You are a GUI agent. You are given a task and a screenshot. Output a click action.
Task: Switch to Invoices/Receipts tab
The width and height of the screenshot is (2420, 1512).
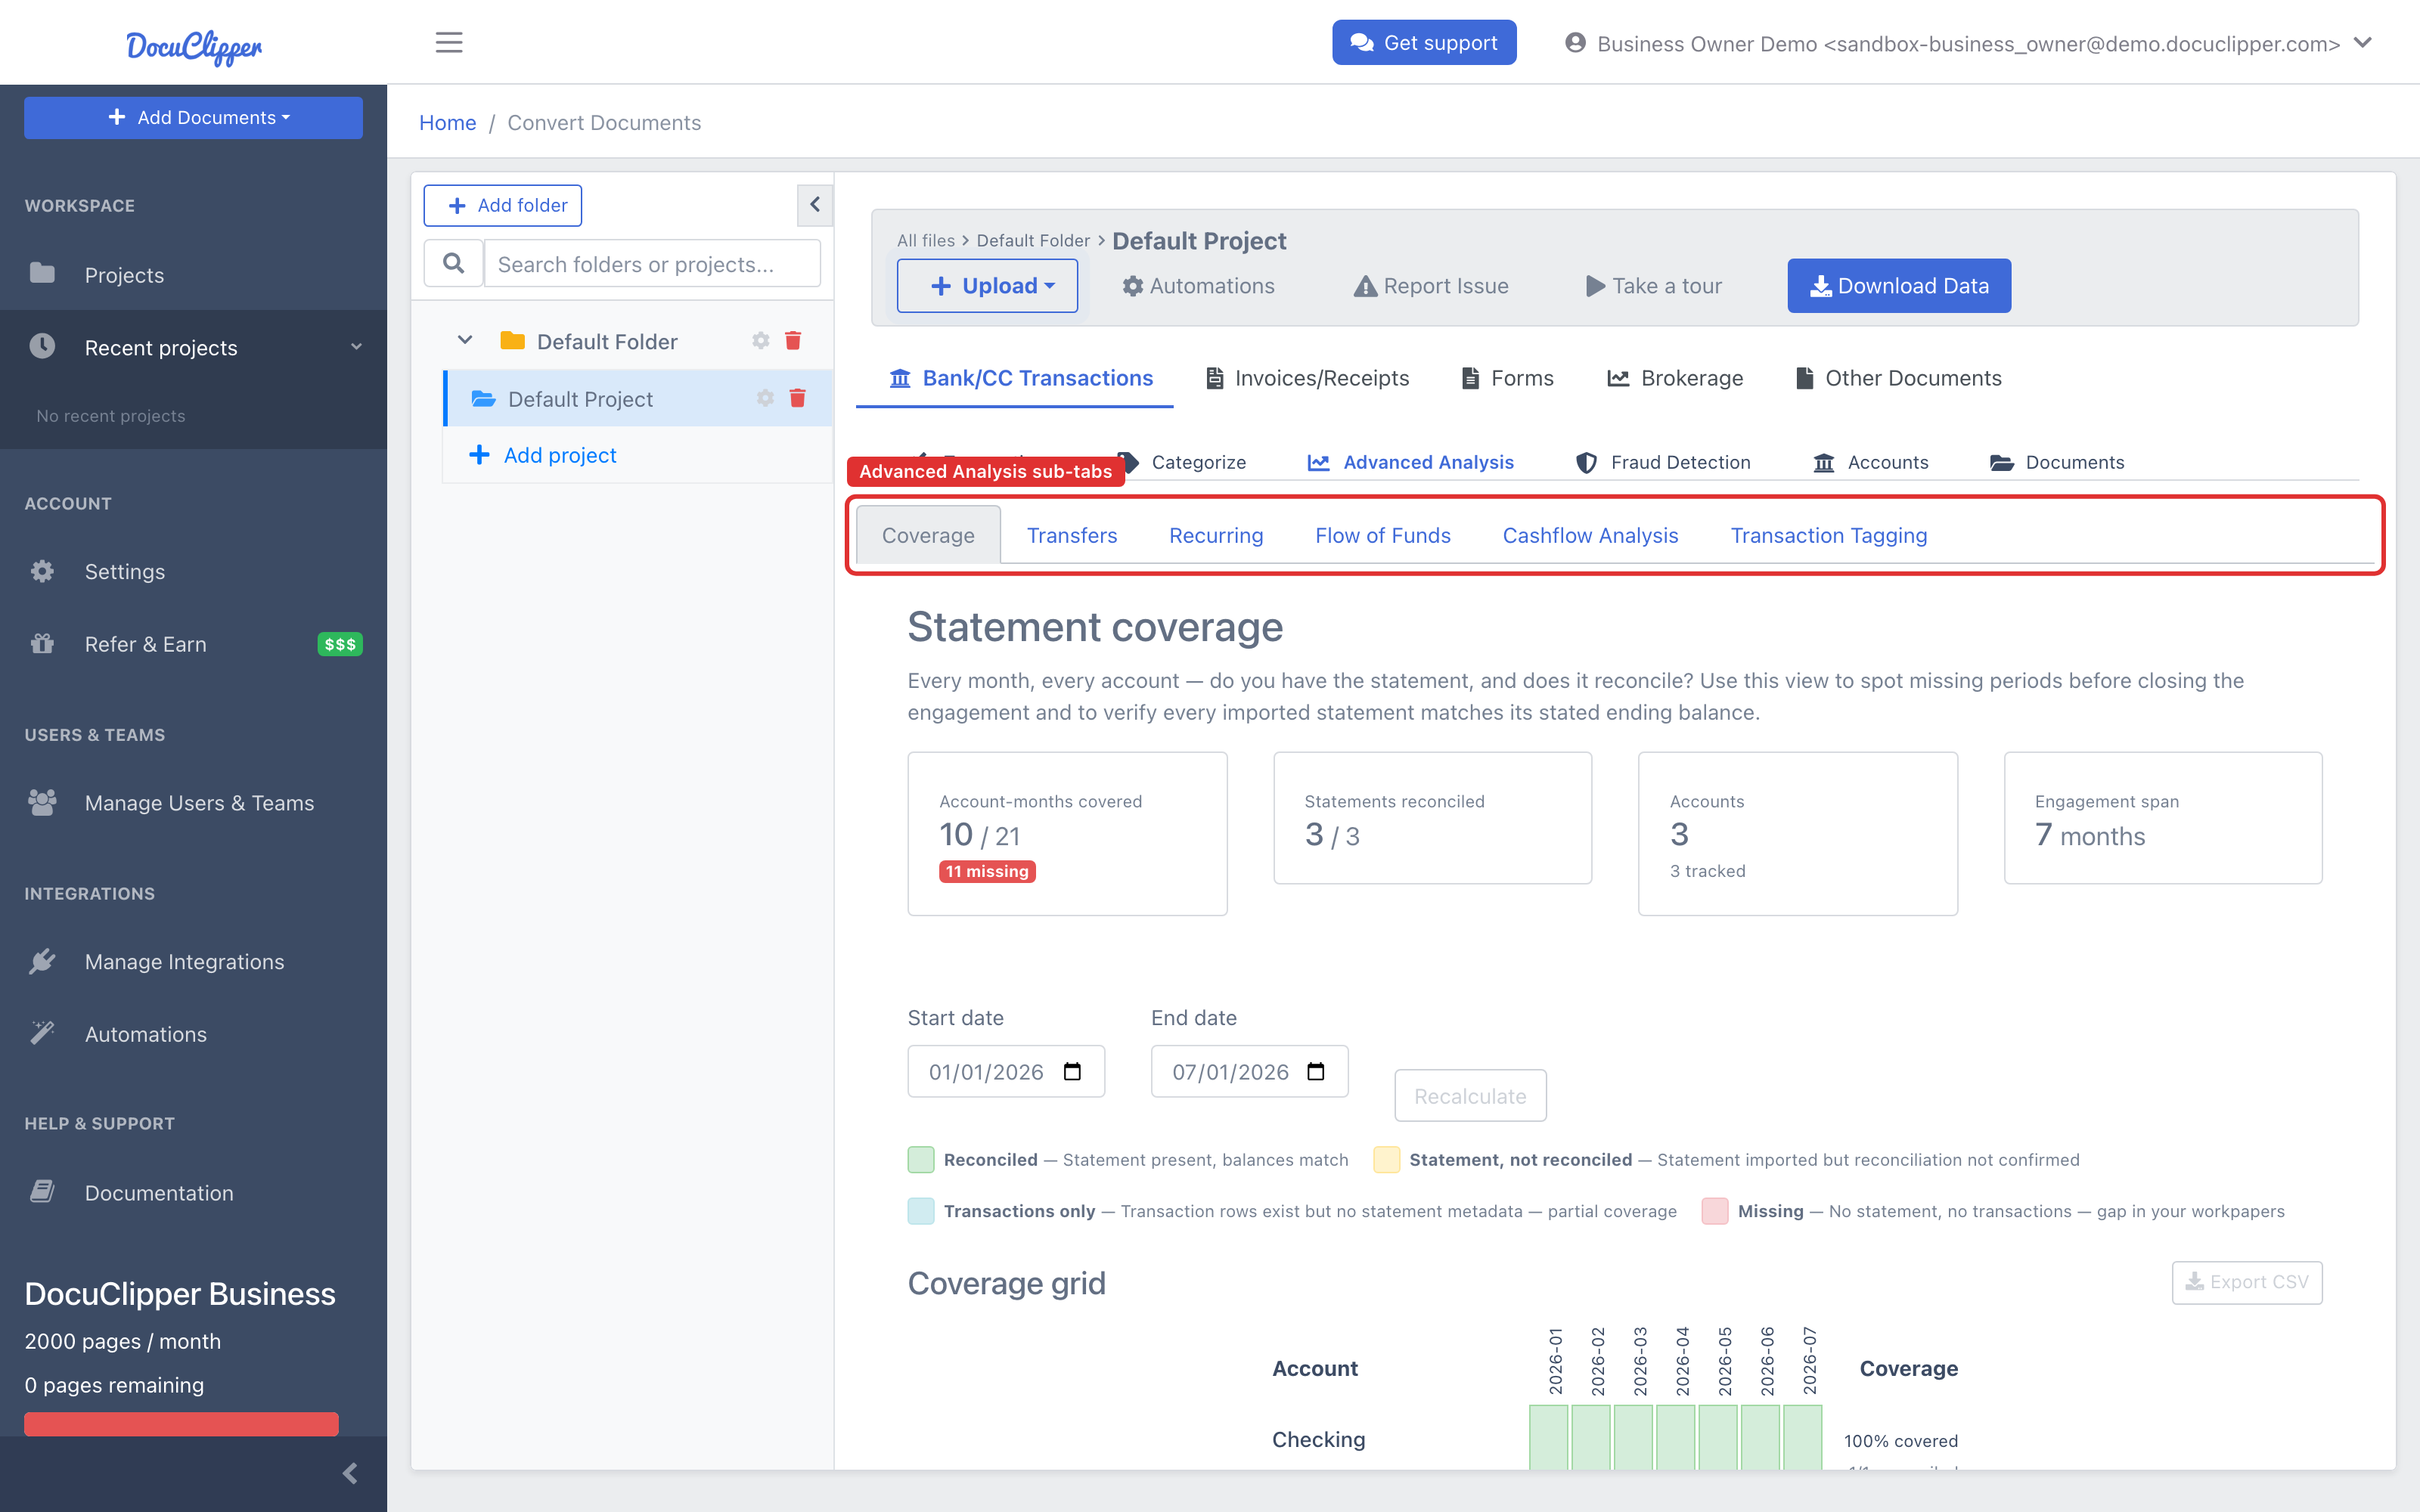click(x=1308, y=377)
